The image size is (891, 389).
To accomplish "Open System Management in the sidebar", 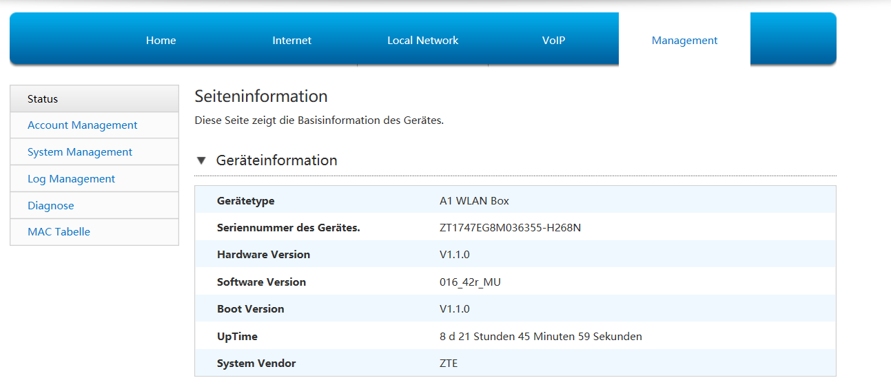I will (80, 152).
